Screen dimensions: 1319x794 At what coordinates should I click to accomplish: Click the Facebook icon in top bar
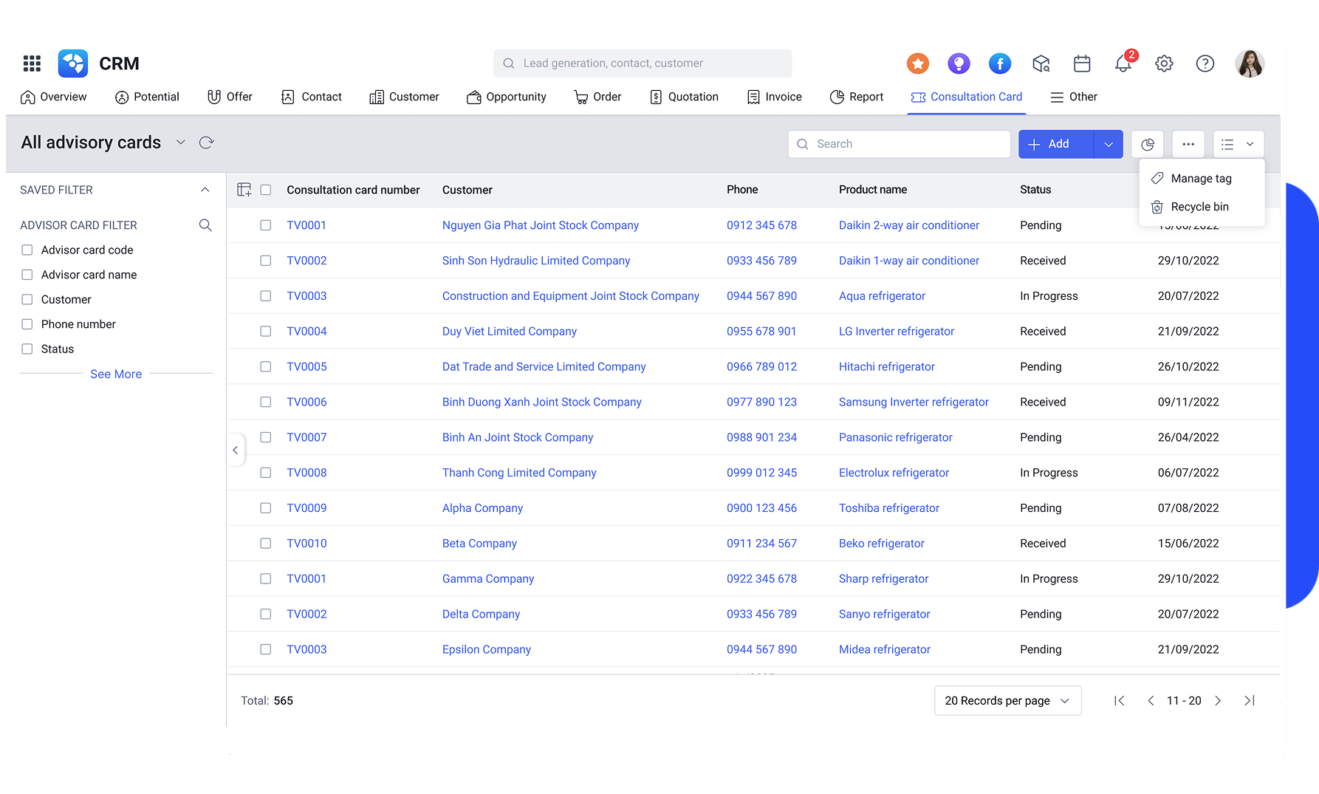click(x=1000, y=64)
